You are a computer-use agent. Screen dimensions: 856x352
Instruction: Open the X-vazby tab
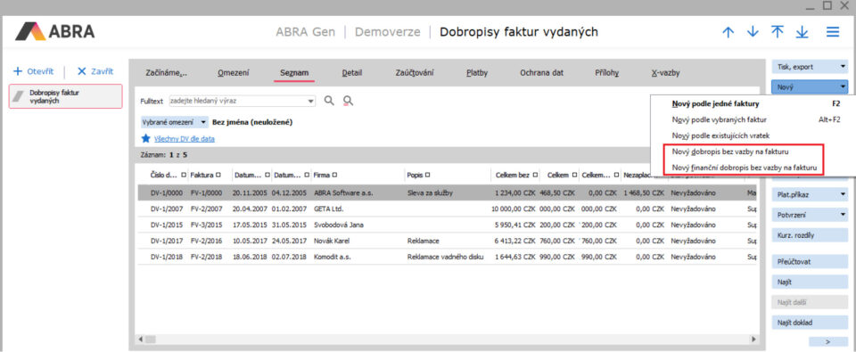[665, 73]
